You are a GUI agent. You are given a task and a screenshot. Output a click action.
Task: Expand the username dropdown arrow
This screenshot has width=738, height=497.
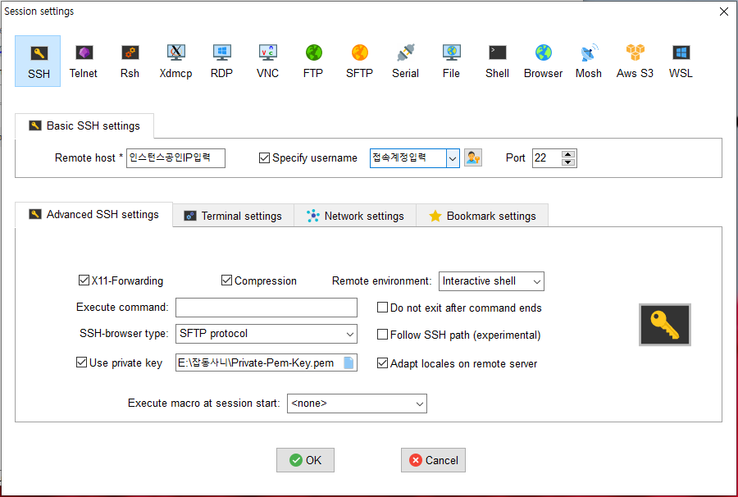tap(453, 158)
